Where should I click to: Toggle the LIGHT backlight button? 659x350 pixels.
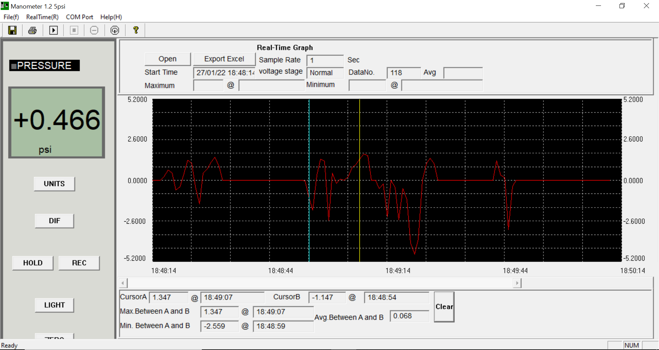[55, 305]
